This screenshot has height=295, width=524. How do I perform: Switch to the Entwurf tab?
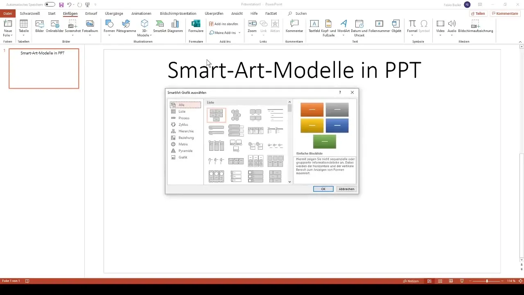click(x=91, y=14)
